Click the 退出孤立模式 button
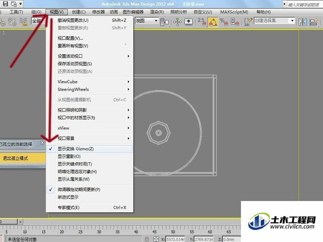 click(x=23, y=158)
